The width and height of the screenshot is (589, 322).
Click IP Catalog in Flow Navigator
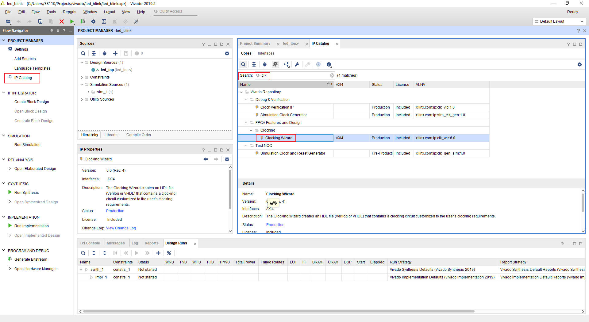(x=23, y=78)
